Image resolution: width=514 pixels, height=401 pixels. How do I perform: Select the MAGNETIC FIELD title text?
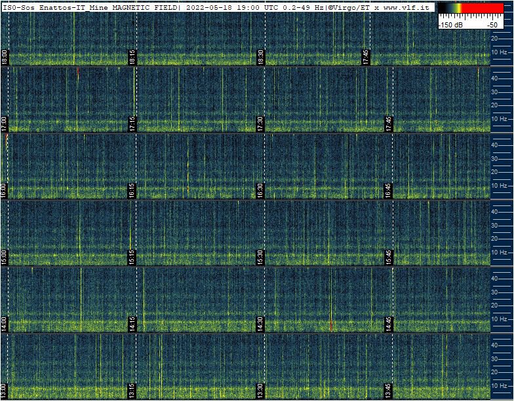[144, 6]
